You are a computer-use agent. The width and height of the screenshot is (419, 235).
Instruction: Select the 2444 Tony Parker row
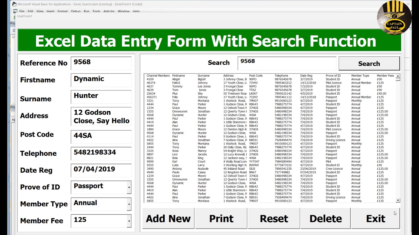(x=270, y=147)
